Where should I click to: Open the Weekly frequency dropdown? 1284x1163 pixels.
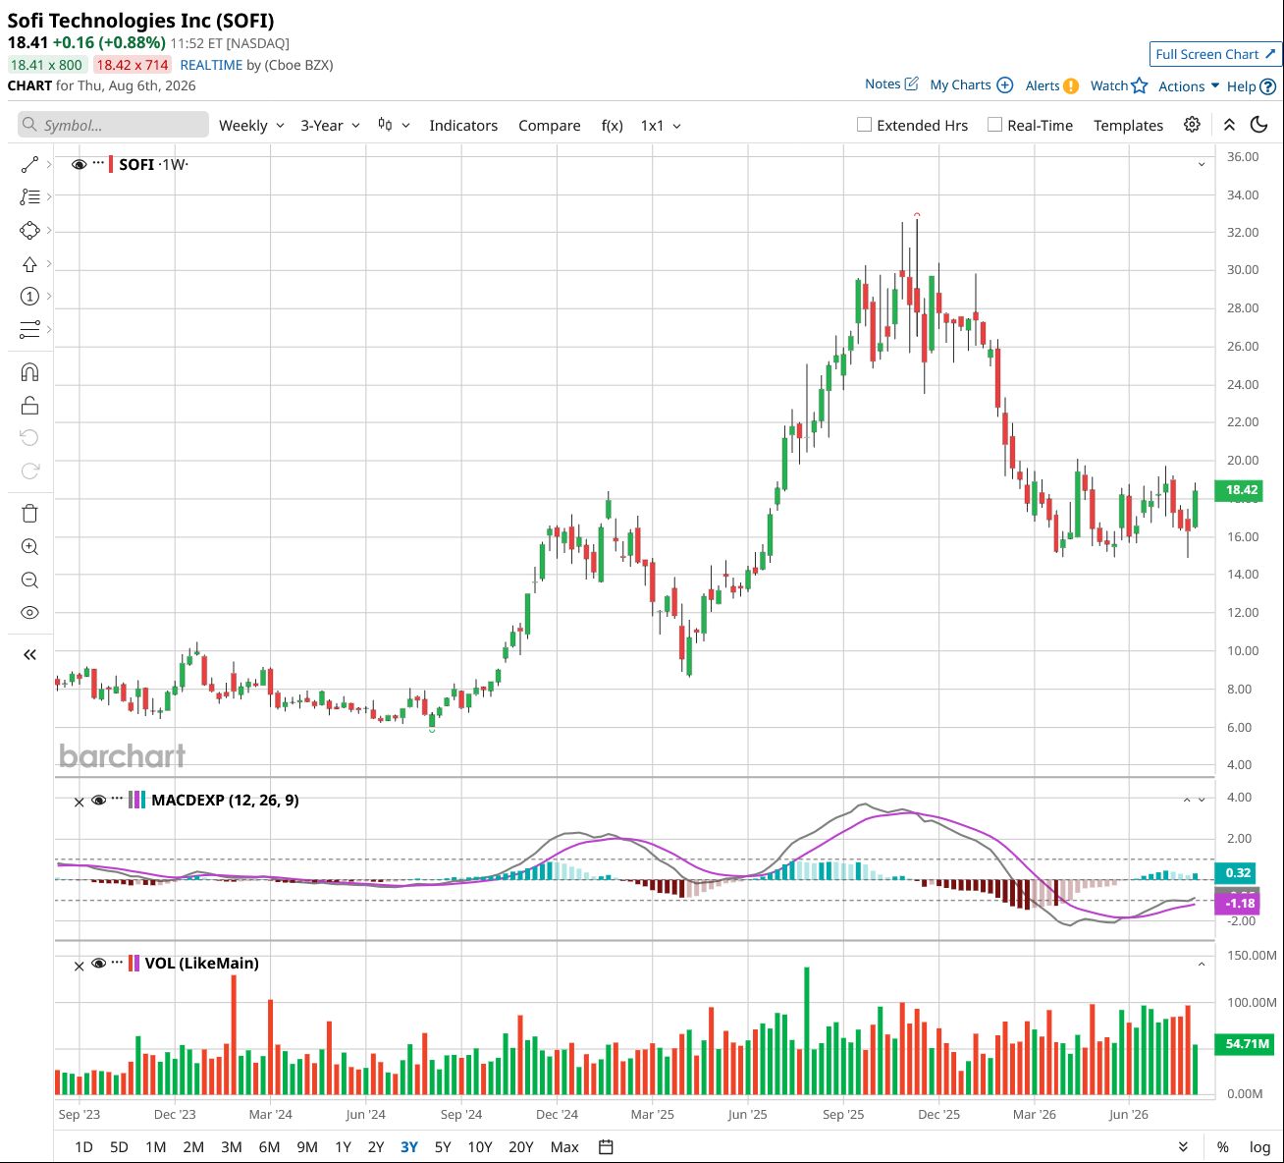click(251, 126)
